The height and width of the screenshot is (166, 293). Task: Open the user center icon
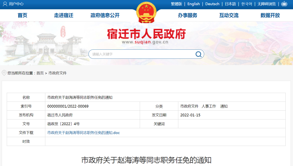point(5,4)
